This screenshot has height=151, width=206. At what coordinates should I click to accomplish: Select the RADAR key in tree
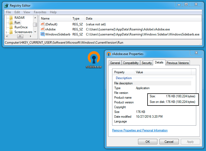click(x=20, y=18)
